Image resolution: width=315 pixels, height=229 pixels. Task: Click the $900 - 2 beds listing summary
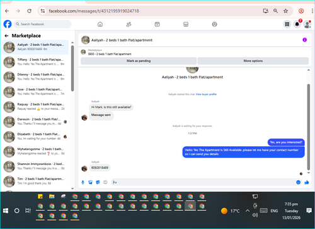pyautogui.click(x=110, y=54)
